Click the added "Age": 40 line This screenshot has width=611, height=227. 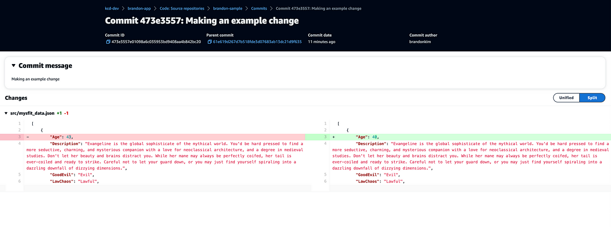coord(367,137)
